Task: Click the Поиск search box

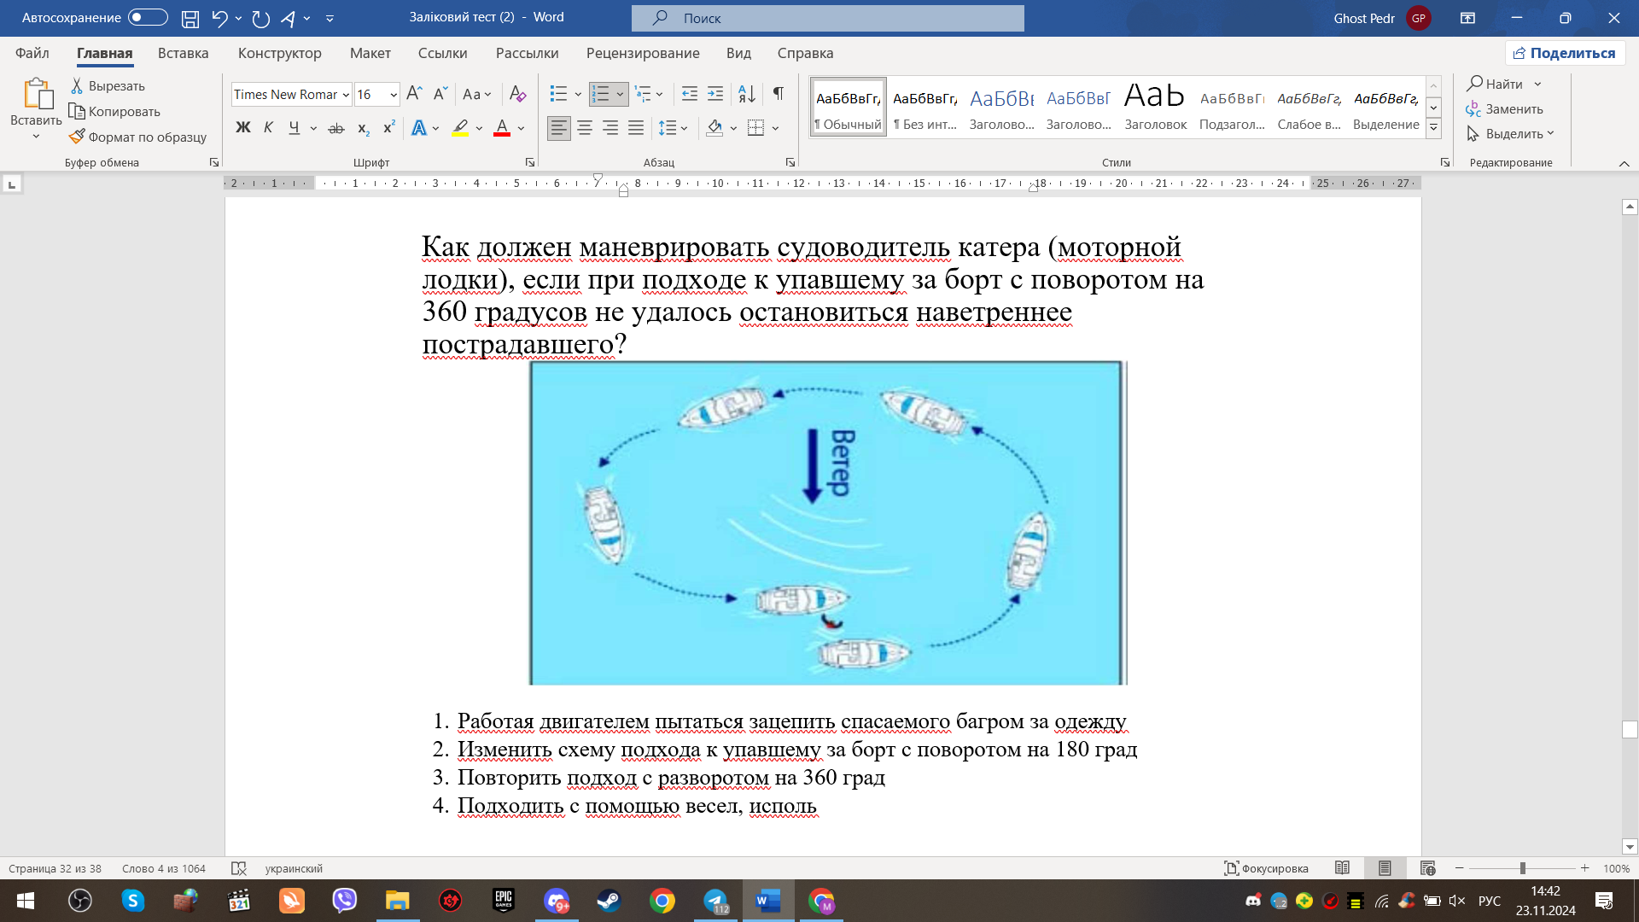Action: [x=828, y=18]
